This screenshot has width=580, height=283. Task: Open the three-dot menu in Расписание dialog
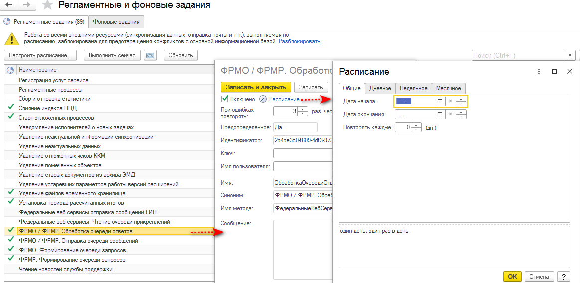[539, 72]
